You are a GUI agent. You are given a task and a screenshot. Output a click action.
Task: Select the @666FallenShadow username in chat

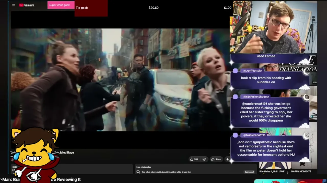256,97
